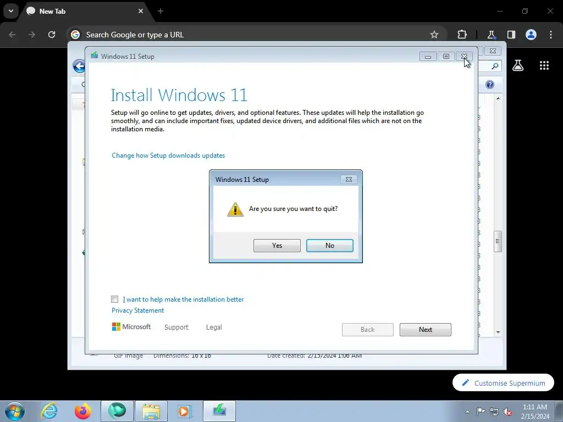Click Explorer scrollbar up arrow
The image size is (563, 422).
coord(498,98)
